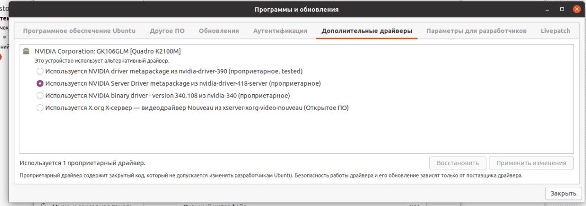Maximize the 'Программы и обновления' window

562,9
